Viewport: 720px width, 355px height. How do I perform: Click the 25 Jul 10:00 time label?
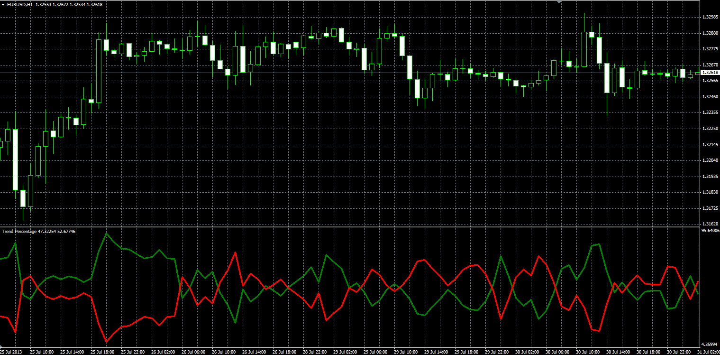41,352
